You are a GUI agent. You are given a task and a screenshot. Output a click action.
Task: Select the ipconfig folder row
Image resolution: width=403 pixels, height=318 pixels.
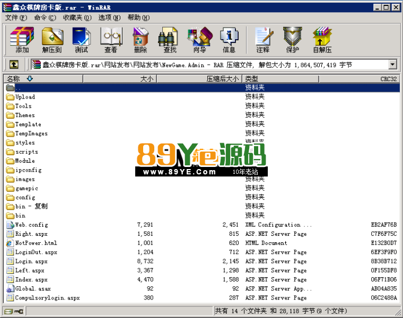(x=202, y=170)
